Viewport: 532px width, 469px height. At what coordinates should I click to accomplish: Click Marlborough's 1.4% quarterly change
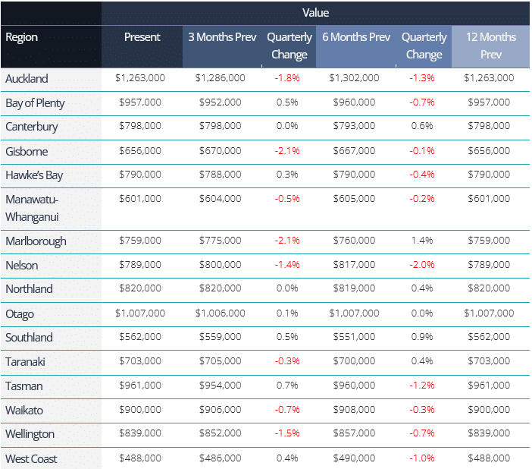point(422,241)
